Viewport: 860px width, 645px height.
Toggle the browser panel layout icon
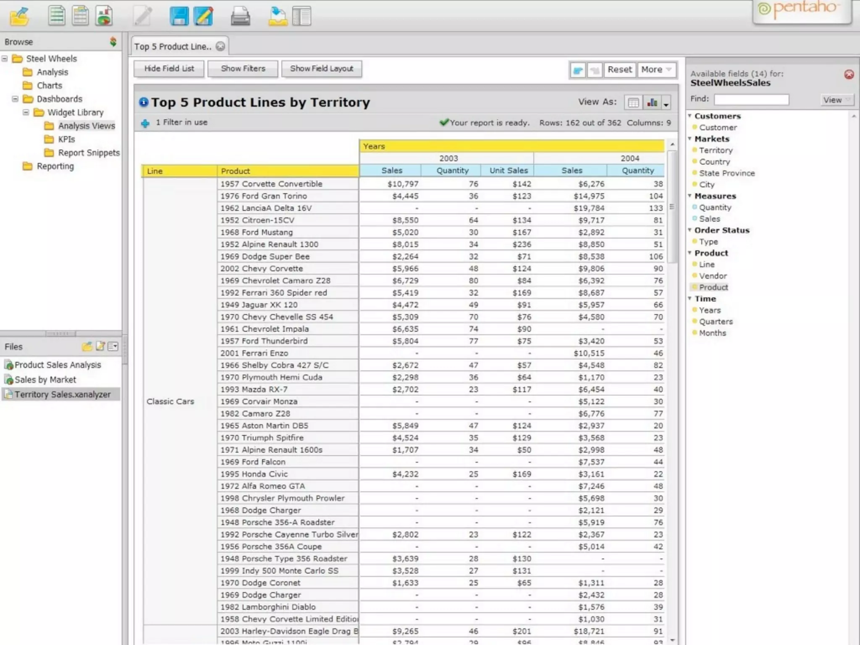coord(302,16)
